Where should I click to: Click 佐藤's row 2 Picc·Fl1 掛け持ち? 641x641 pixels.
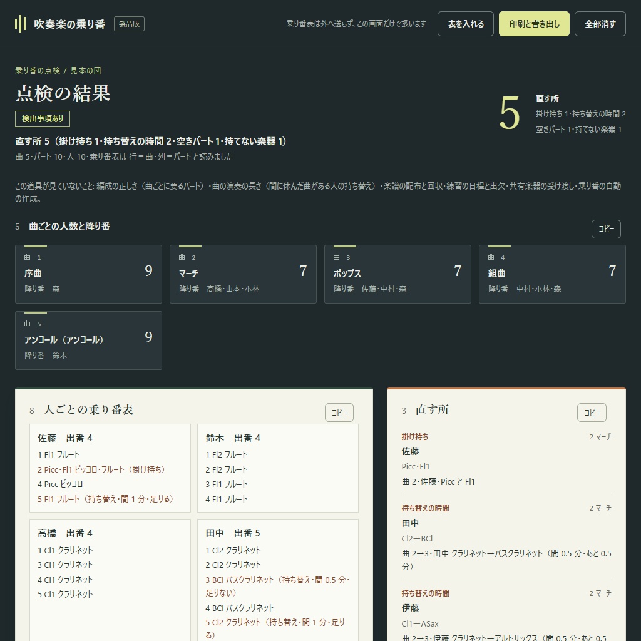click(x=101, y=469)
